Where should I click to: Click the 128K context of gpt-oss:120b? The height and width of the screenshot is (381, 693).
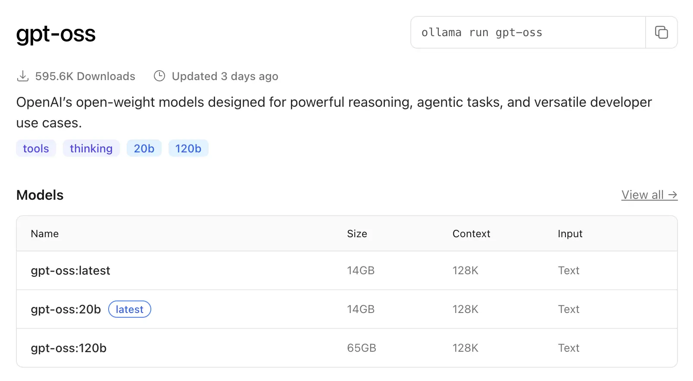(465, 348)
